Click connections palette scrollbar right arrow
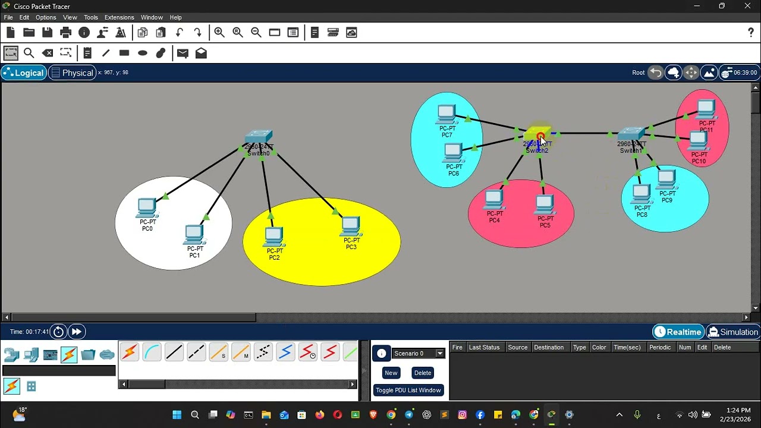The height and width of the screenshot is (428, 761). 353,385
